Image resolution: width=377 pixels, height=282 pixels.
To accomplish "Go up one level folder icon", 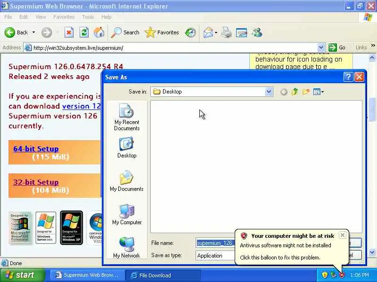I will click(x=295, y=92).
